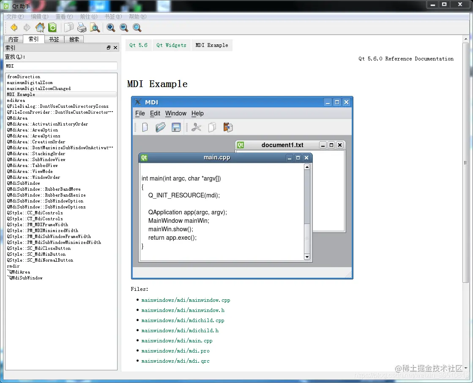
Task: Open mainwindows/mdi/mainwindow.h link
Action: tap(183, 310)
